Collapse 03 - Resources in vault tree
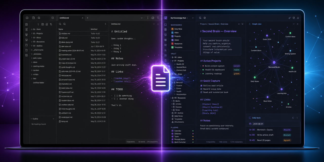This screenshot has height=162, width=324. [171, 98]
